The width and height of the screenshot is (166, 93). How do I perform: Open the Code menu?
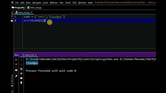[45, 3]
